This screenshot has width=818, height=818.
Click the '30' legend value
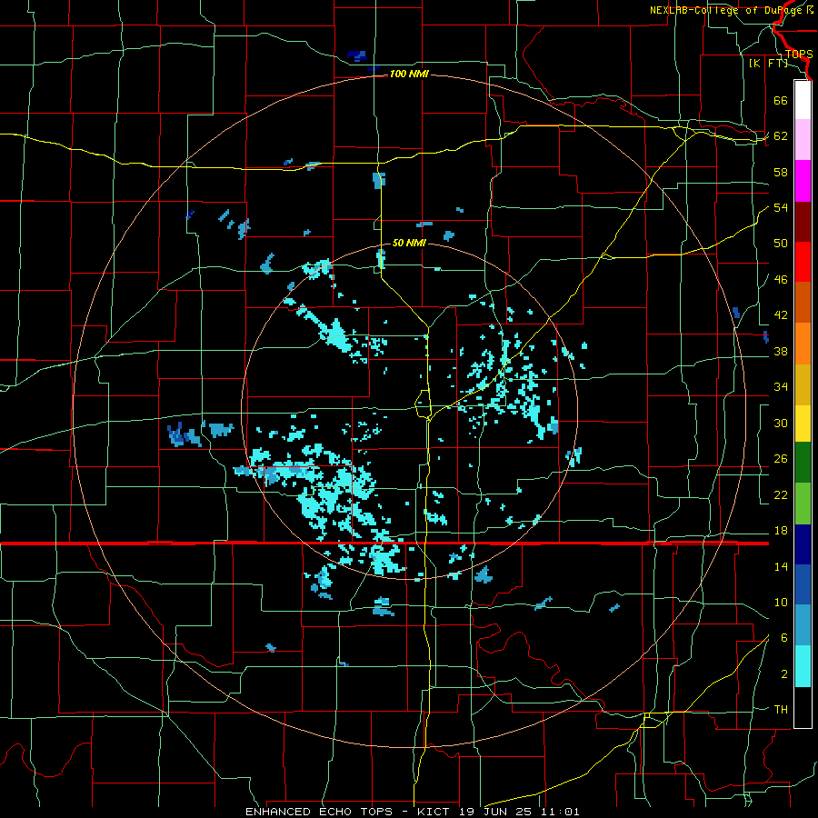[781, 423]
